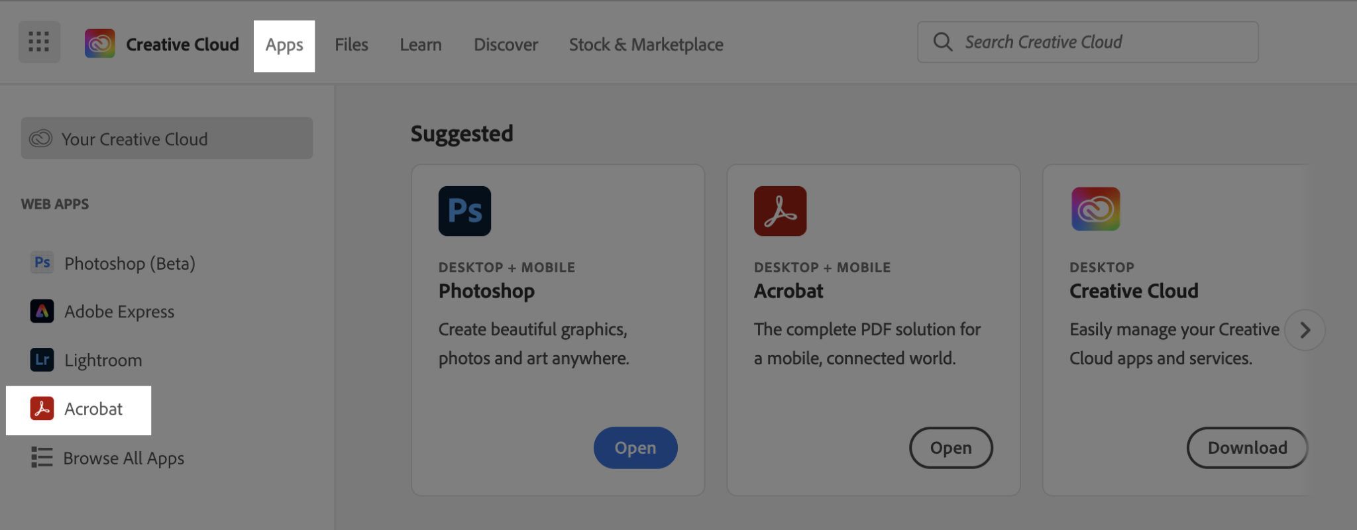Click the Creative Cloud logo icon
Image resolution: width=1357 pixels, height=530 pixels.
tap(100, 44)
